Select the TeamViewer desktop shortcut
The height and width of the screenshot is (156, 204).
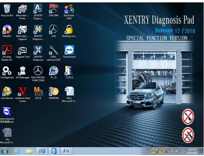[69, 52]
